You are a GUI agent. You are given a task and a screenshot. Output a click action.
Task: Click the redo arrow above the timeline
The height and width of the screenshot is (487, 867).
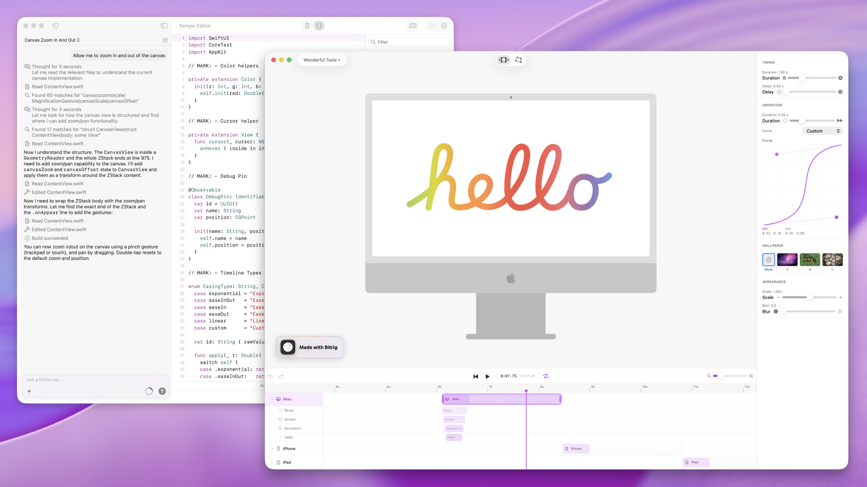point(281,376)
